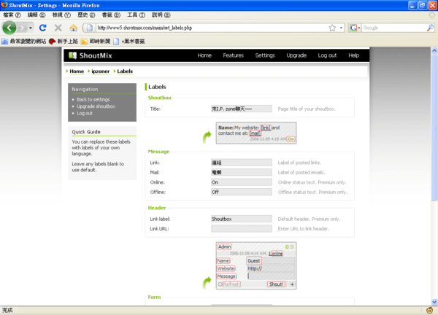438x315 pixels.
Task: Click the browser Back arrow button
Action: [x=9, y=28]
